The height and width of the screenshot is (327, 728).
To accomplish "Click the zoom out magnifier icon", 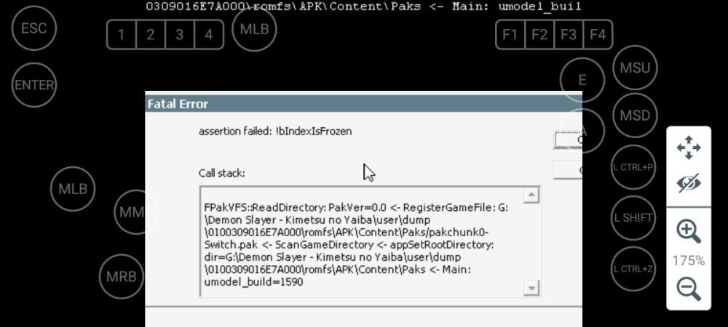I will [x=688, y=288].
